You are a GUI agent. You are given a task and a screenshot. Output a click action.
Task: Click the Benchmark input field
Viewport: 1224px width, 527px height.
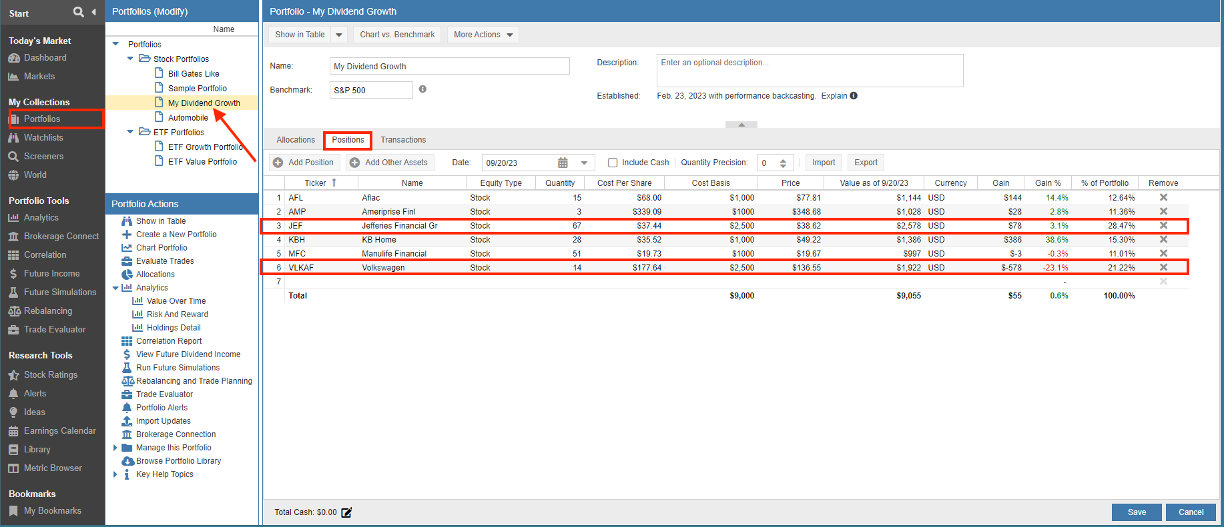(371, 90)
